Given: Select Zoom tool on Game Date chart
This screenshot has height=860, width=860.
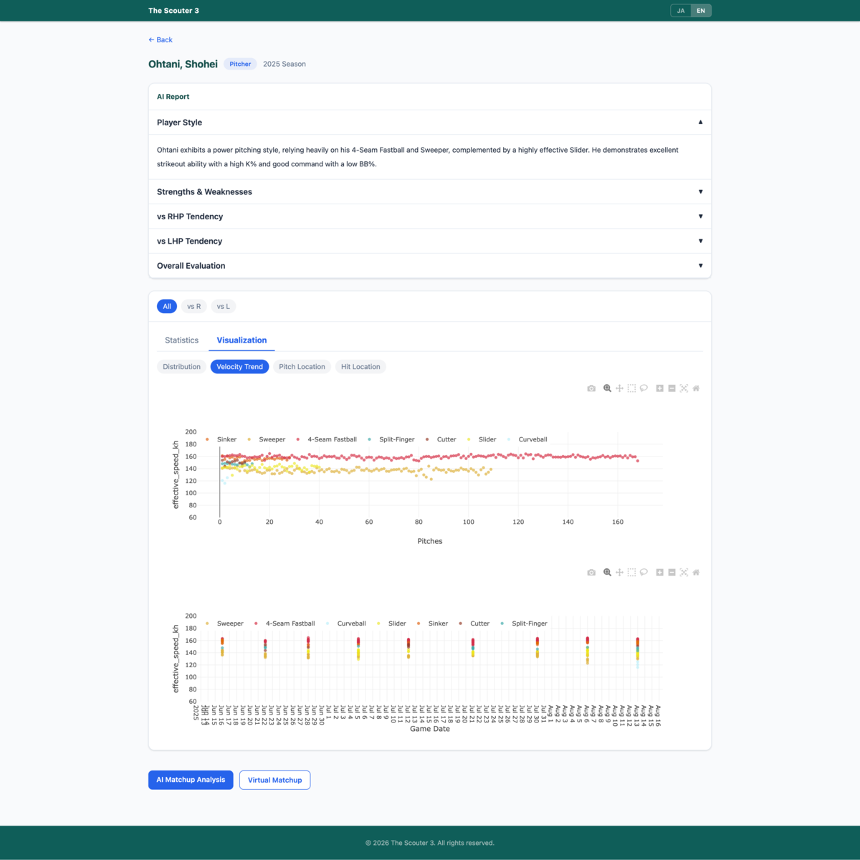Looking at the screenshot, I should (607, 573).
